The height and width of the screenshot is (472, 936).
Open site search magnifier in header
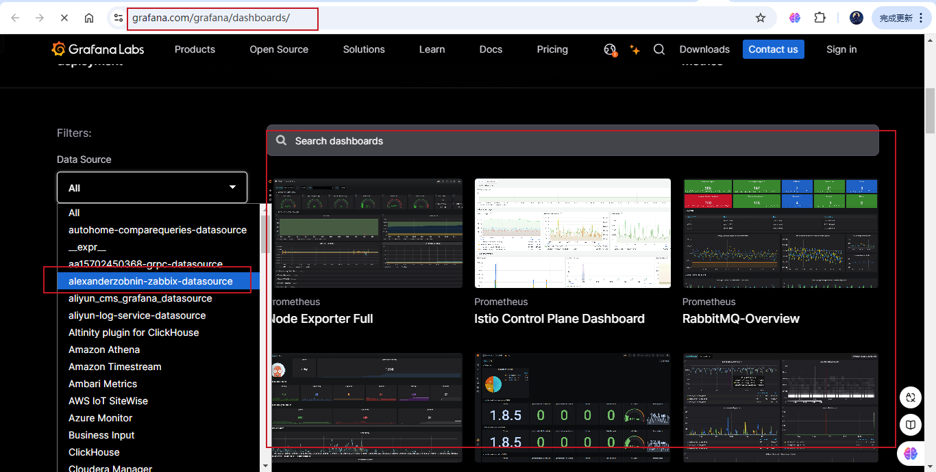coord(659,49)
